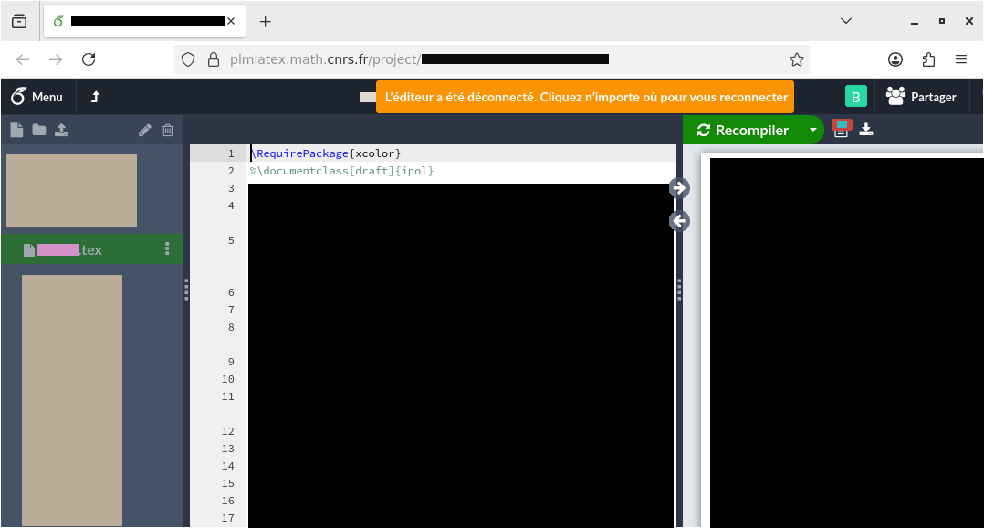Click the back to projects up-arrow icon
This screenshot has width=984, height=528.
click(95, 97)
